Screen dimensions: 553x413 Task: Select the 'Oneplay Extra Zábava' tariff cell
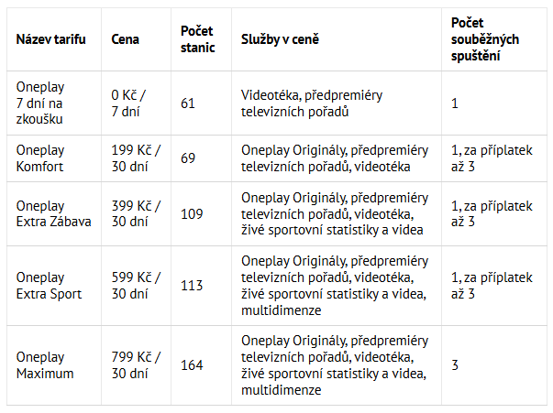pos(53,213)
